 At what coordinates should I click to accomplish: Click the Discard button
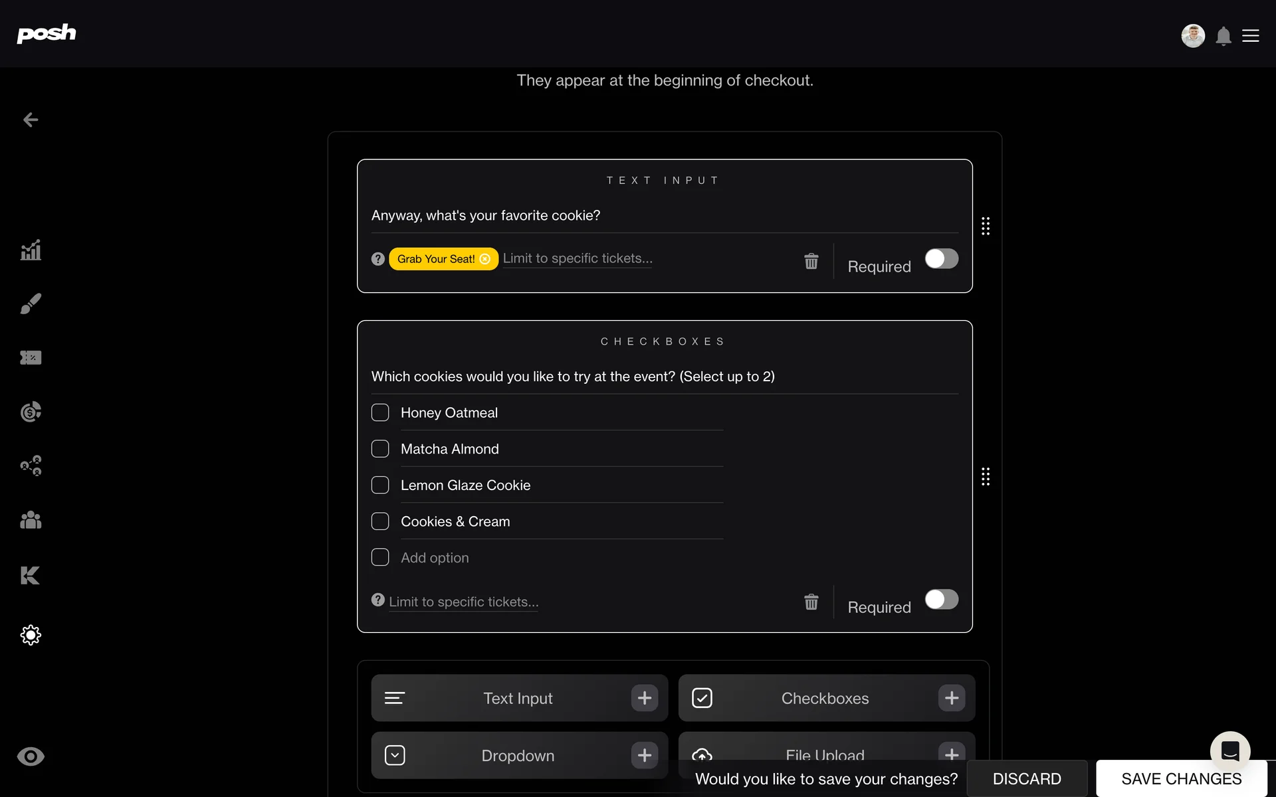(x=1026, y=778)
